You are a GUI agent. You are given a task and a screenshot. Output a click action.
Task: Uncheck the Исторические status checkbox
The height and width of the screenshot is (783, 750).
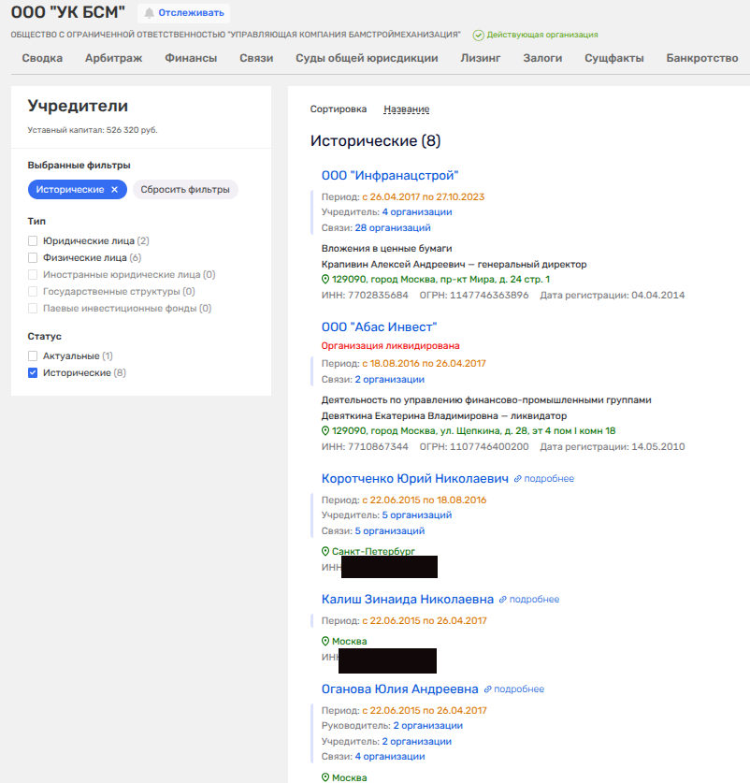click(x=33, y=373)
